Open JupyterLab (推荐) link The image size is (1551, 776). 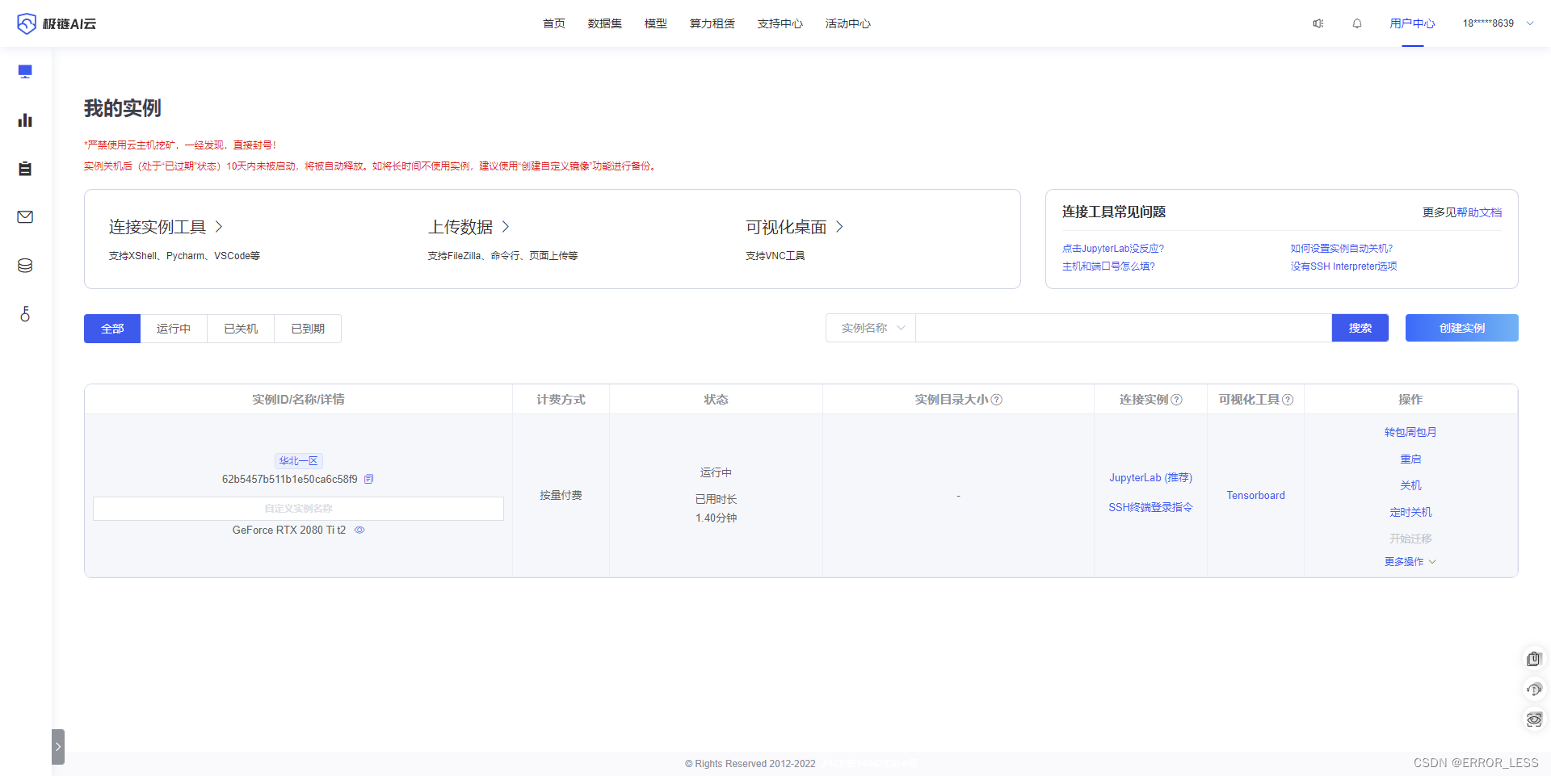1150,478
